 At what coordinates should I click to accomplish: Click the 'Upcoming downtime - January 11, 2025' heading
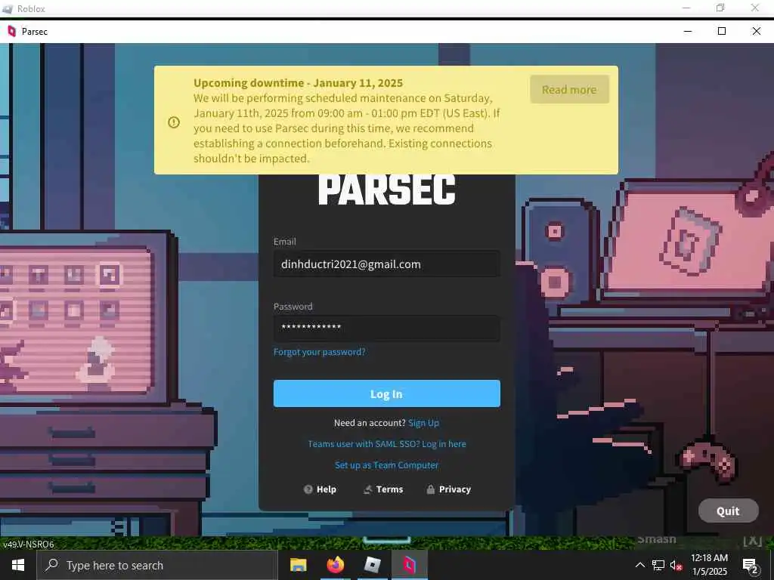298,83
